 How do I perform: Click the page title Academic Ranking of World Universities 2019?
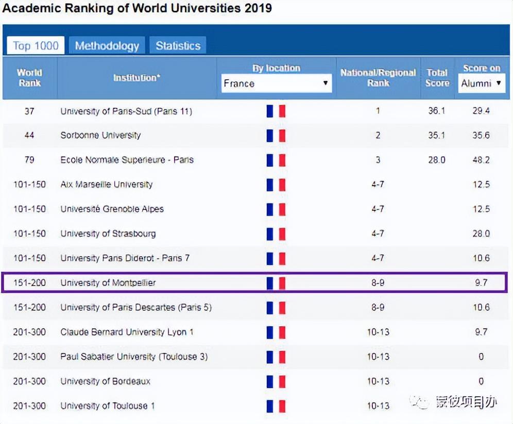tap(137, 8)
